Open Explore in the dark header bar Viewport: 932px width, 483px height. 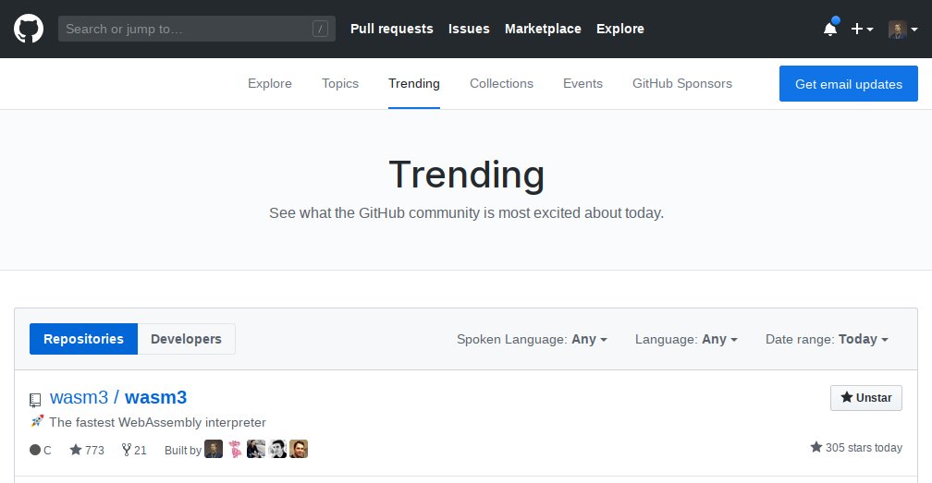tap(619, 29)
